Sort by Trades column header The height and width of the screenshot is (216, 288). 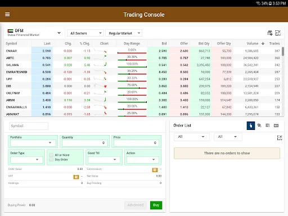point(274,43)
